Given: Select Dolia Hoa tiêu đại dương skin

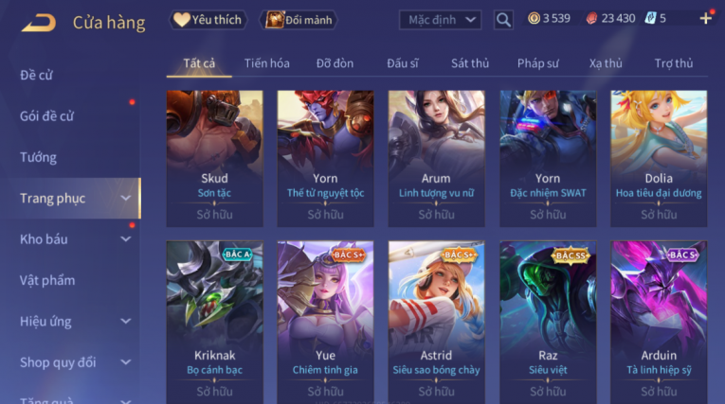Looking at the screenshot, I should click(659, 158).
